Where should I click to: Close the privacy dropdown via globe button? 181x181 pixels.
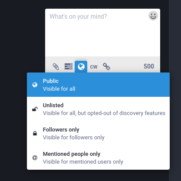pyautogui.click(x=81, y=66)
